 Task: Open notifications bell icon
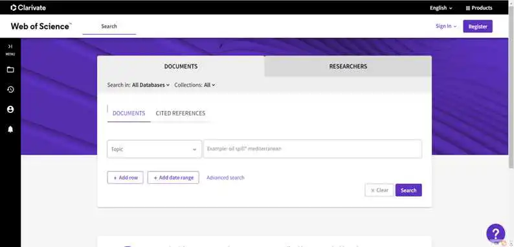click(10, 130)
